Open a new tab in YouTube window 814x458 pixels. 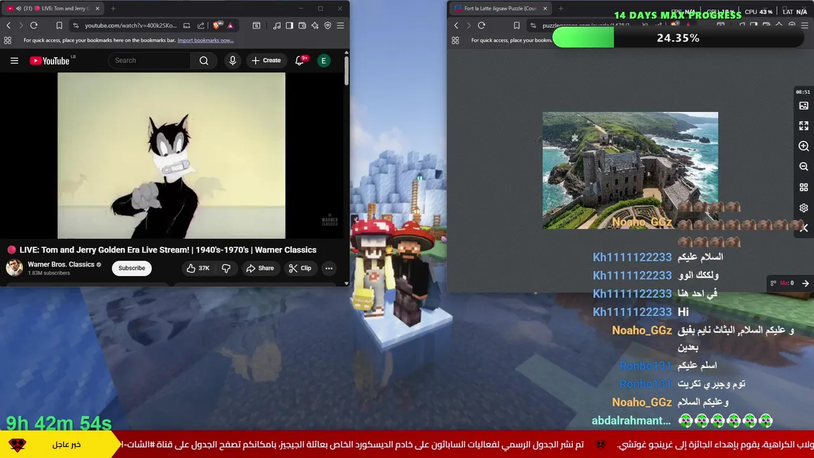pyautogui.click(x=113, y=8)
